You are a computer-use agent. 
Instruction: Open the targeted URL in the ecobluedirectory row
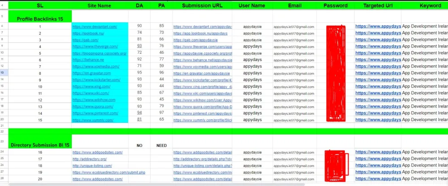tap(378, 172)
